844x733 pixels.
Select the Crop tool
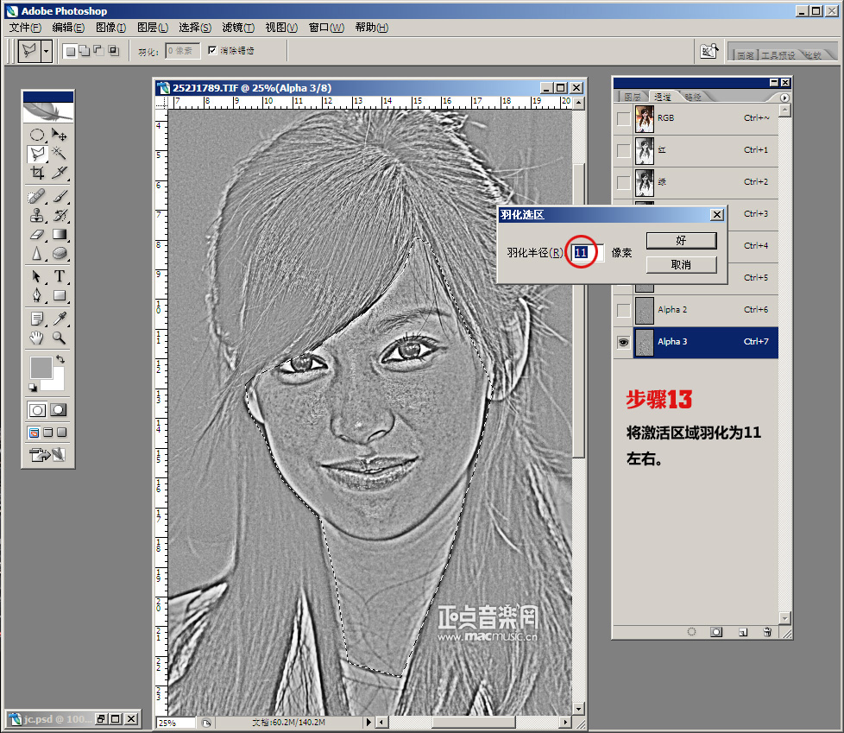coord(37,173)
